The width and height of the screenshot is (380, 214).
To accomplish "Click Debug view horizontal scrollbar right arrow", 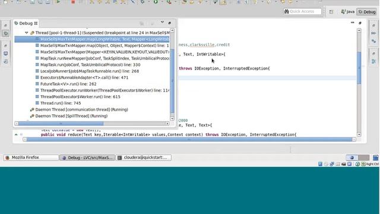I will coord(167,124).
